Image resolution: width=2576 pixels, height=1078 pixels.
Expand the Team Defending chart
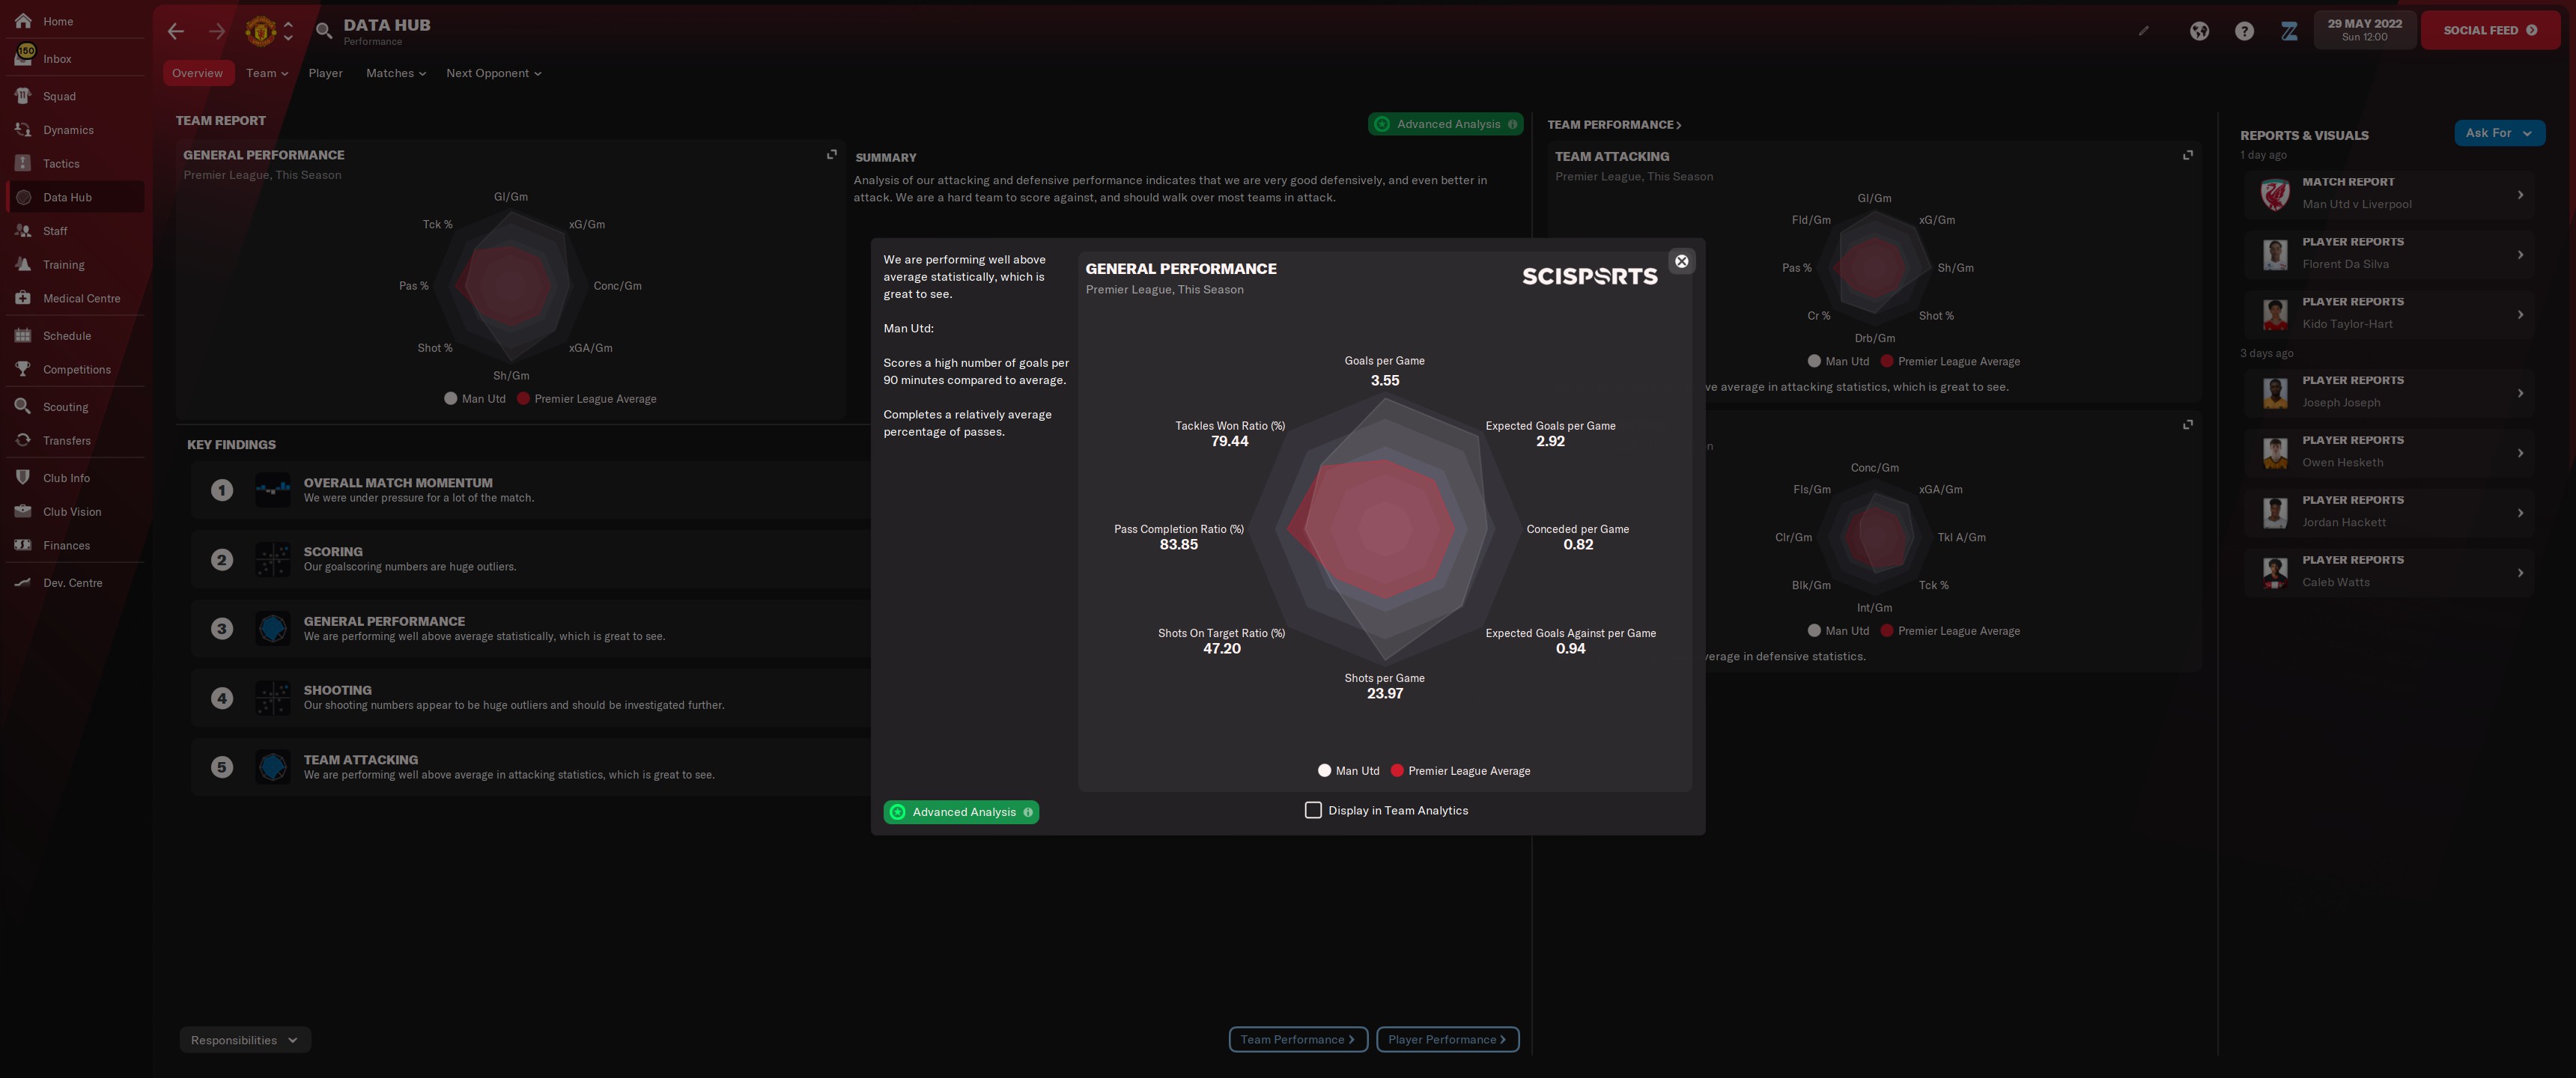tap(2188, 425)
